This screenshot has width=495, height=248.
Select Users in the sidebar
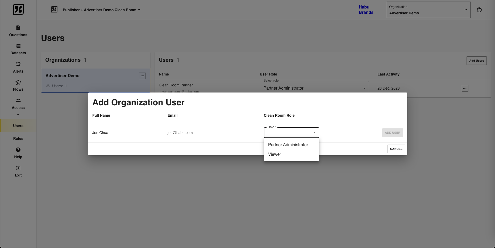click(x=18, y=126)
